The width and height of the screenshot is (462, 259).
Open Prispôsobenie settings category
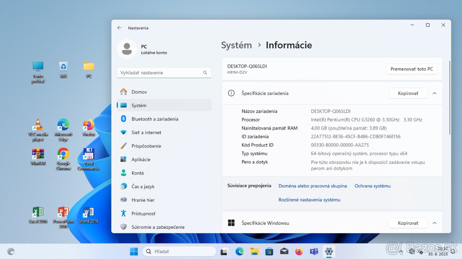[x=146, y=146]
